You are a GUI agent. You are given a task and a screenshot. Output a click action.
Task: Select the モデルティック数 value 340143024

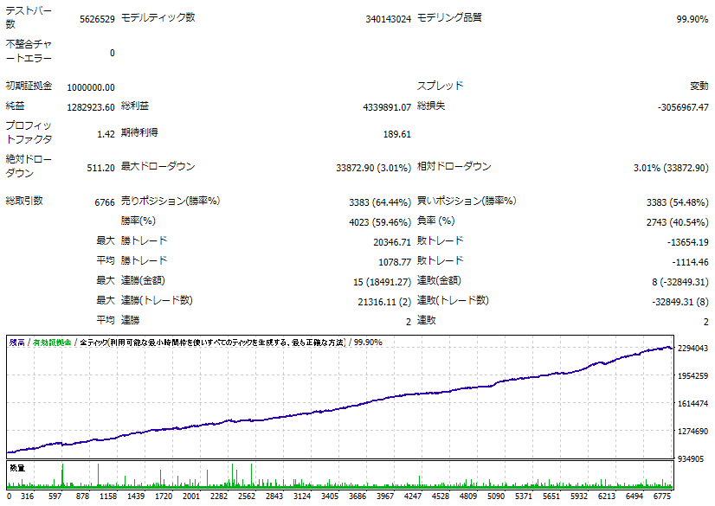(388, 18)
